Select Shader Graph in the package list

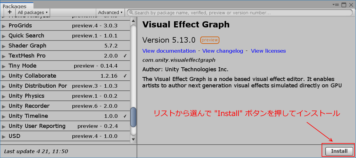tap(65, 46)
